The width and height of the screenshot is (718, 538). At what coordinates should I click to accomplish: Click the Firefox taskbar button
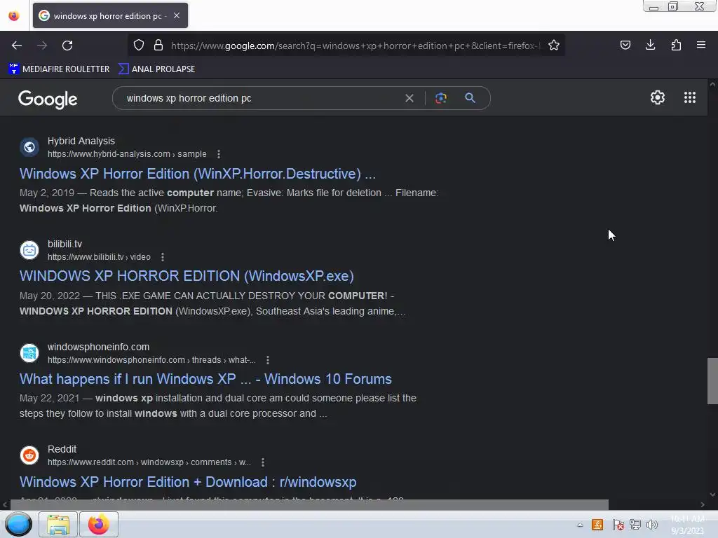(98, 524)
